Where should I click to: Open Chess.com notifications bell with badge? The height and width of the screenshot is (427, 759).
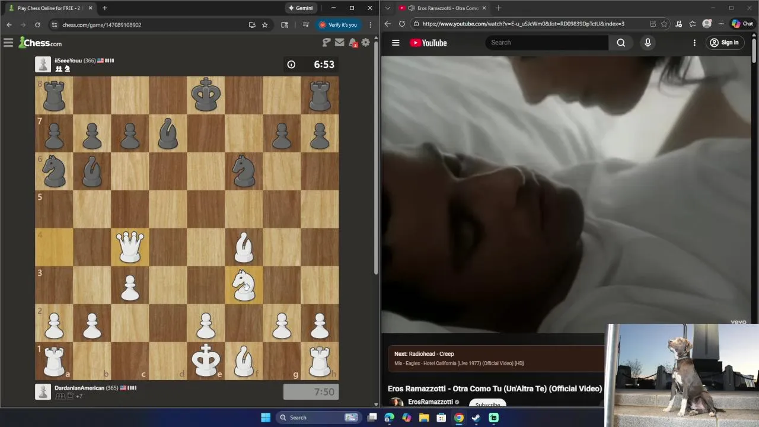tap(353, 43)
